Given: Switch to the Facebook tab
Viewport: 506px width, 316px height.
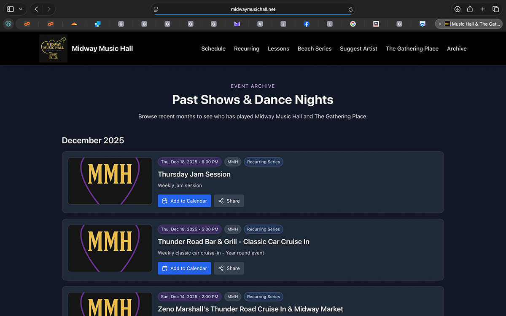Looking at the screenshot, I should click(x=307, y=24).
